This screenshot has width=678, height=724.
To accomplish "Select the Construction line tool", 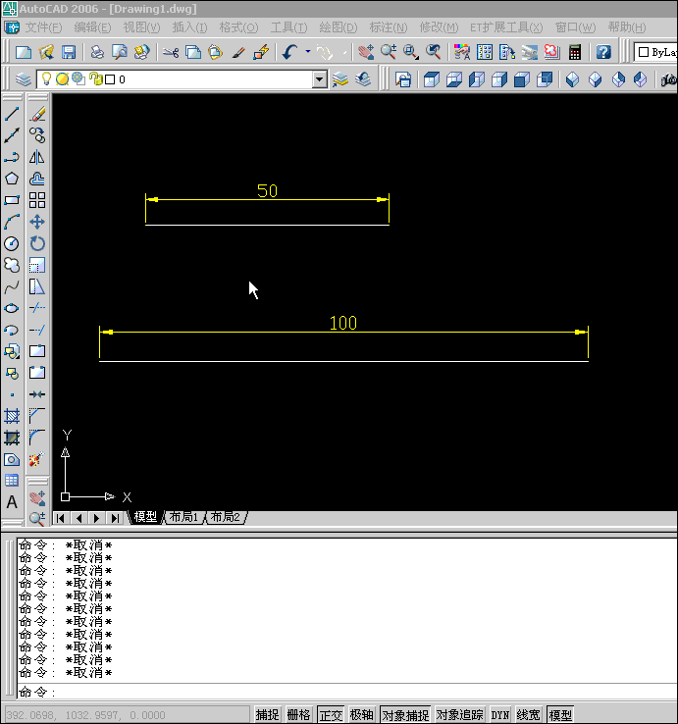I will pos(12,135).
